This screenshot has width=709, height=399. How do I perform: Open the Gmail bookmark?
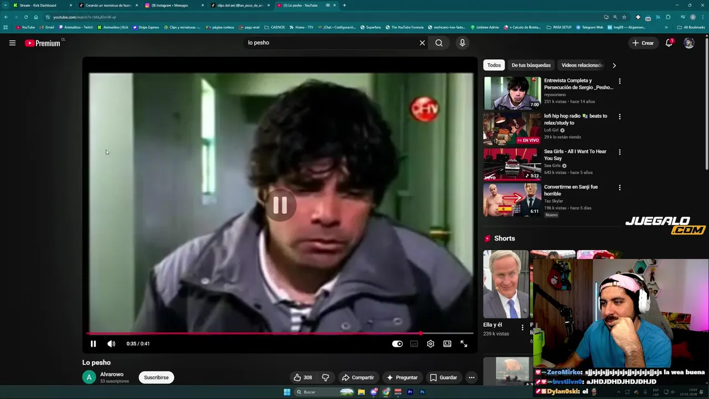tap(47, 27)
